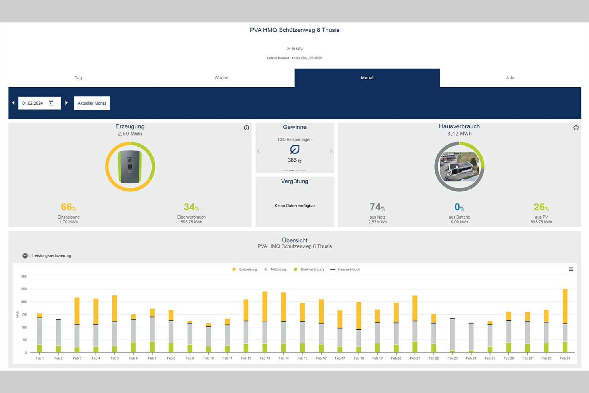This screenshot has height=393, width=589.
Task: Click the inverter image in Erzeugung ring
Action: point(130,166)
